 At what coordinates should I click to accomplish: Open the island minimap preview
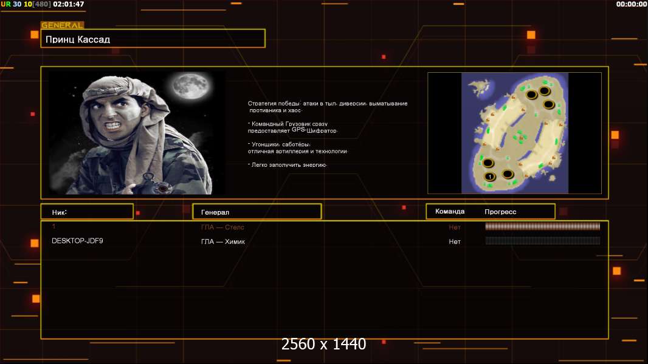(514, 133)
